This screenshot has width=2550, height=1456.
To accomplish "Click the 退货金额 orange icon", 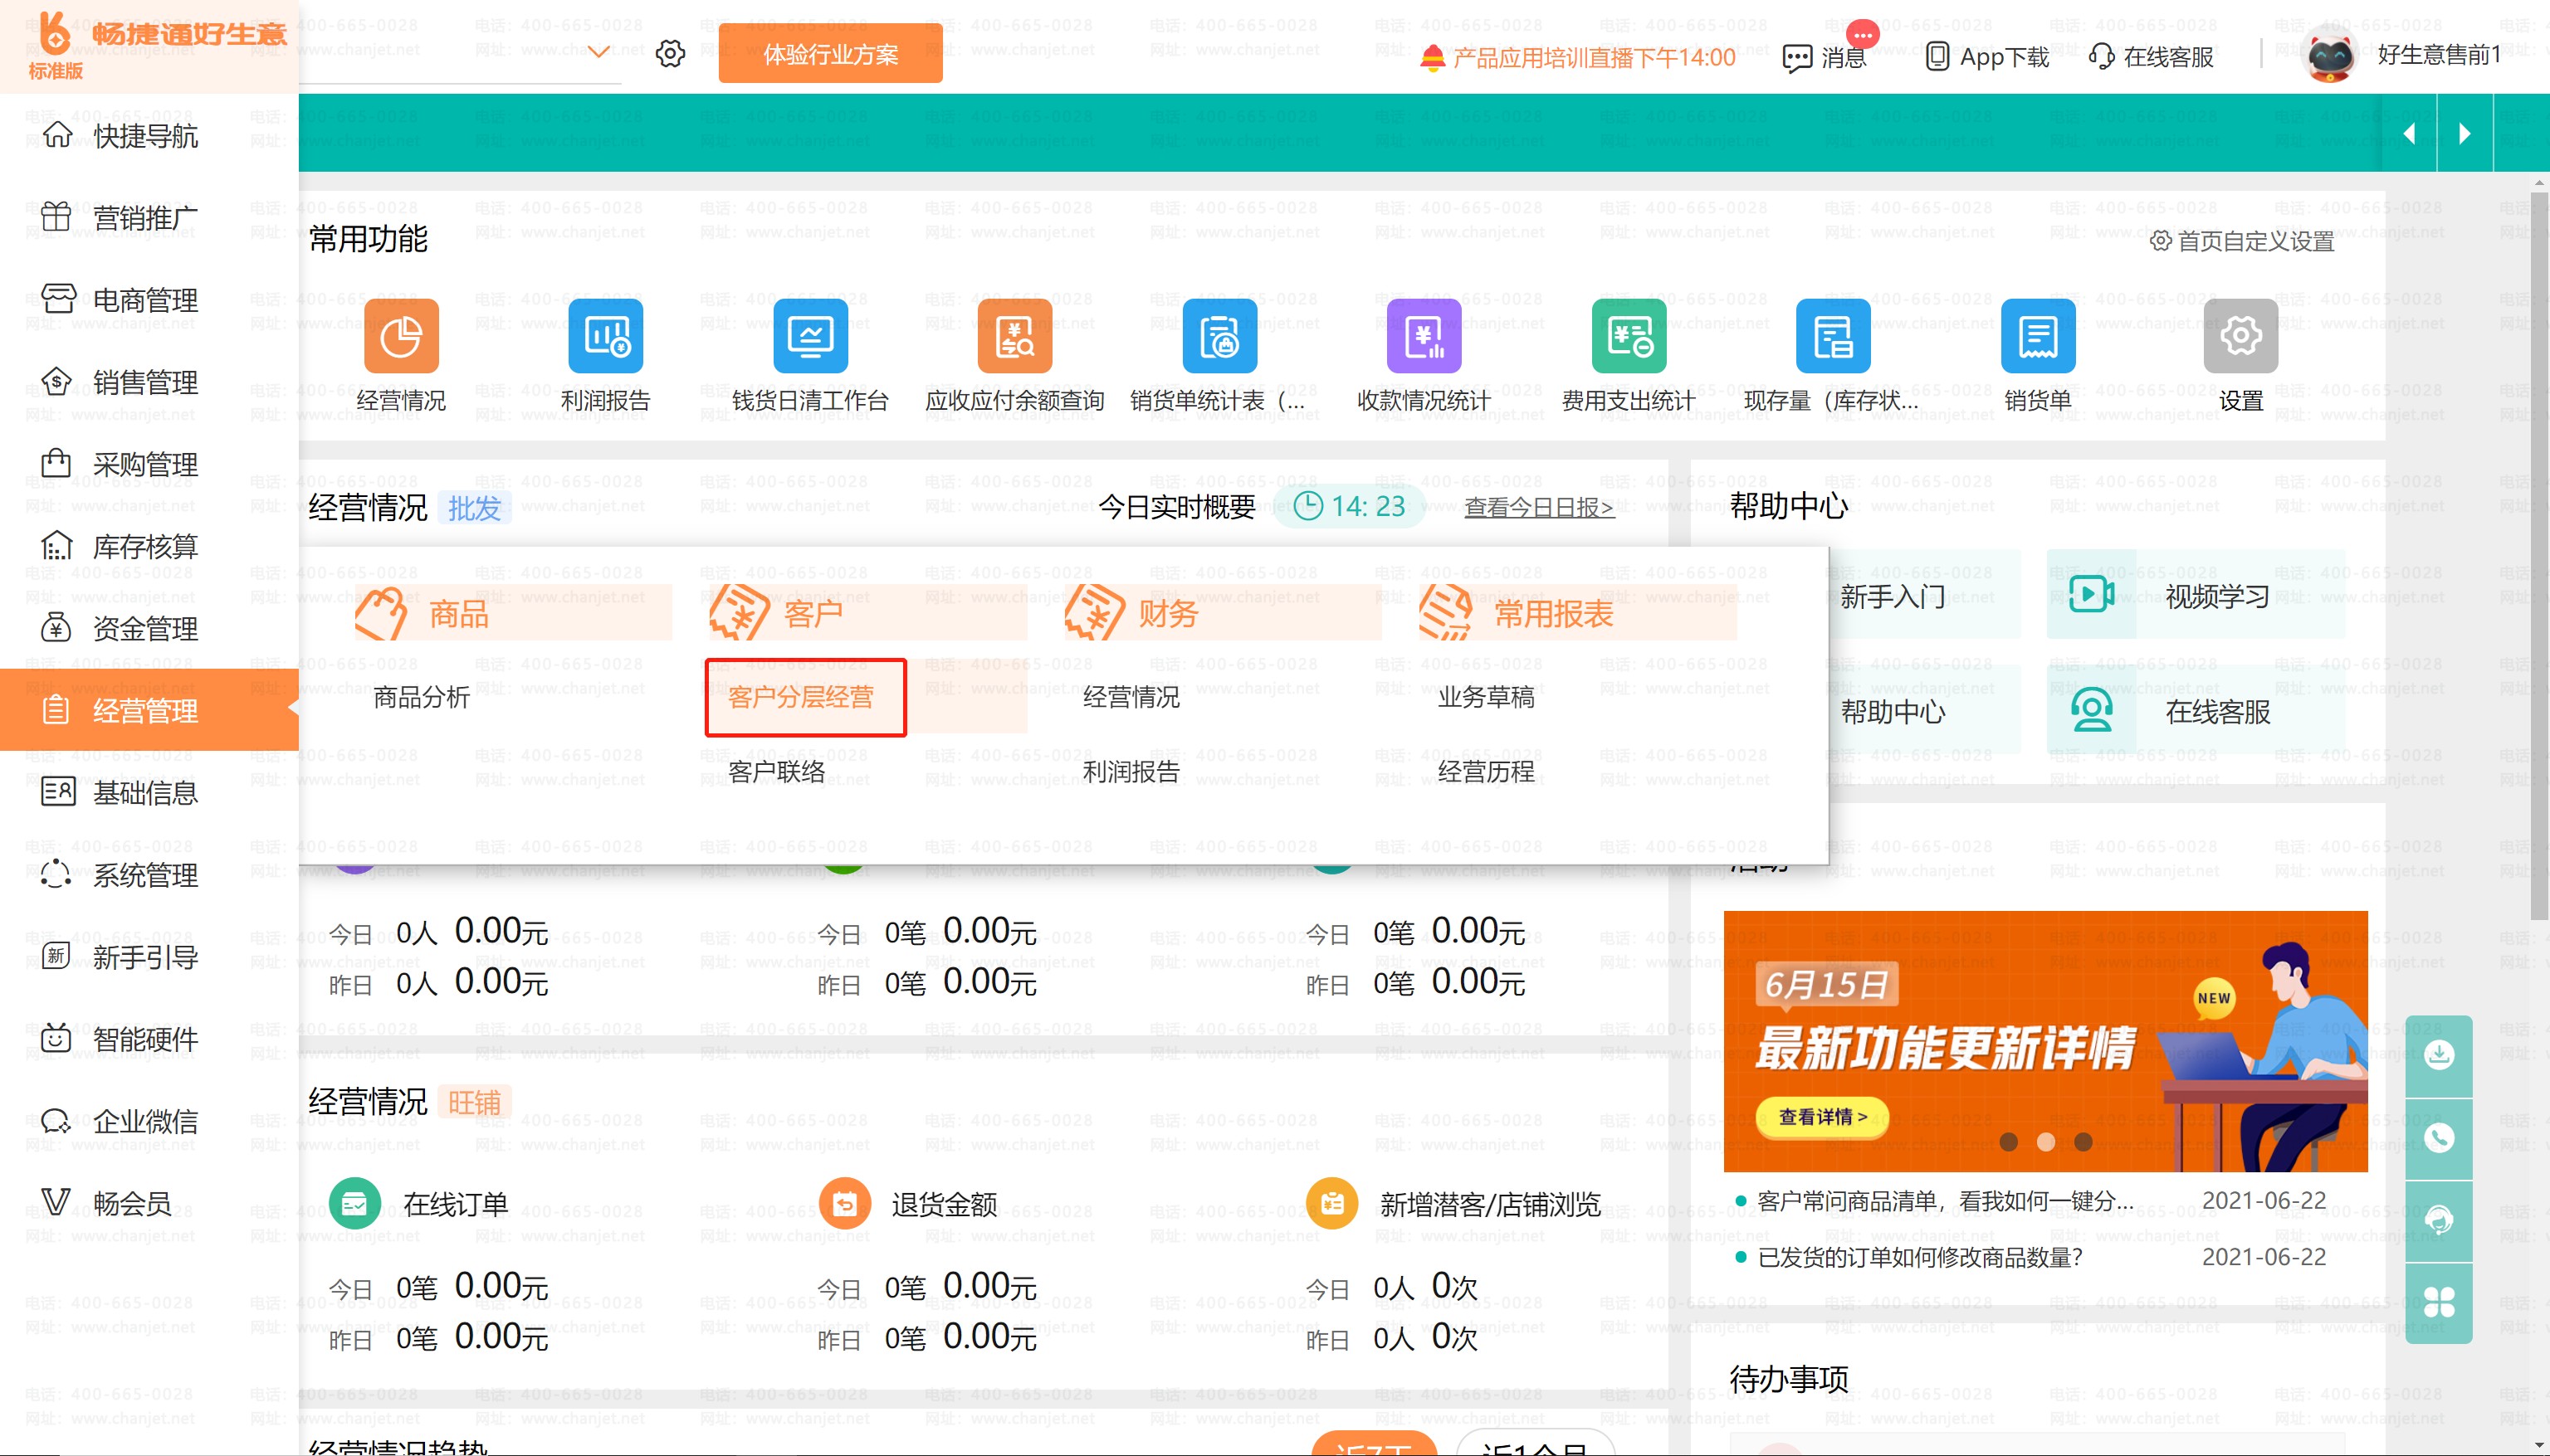I will pyautogui.click(x=844, y=1204).
